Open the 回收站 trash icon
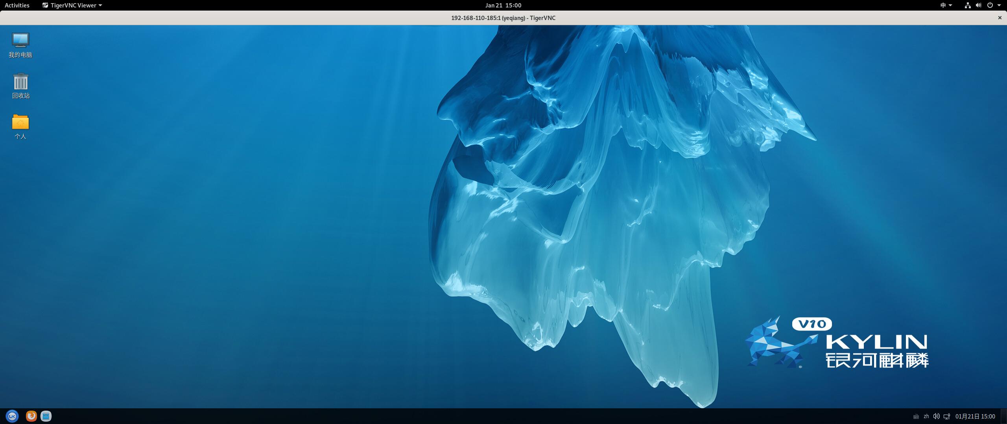This screenshot has height=424, width=1007. (x=20, y=86)
